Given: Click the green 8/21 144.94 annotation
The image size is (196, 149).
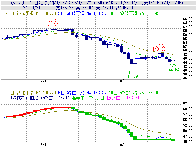Looking at the screenshot, I should pos(173,68).
